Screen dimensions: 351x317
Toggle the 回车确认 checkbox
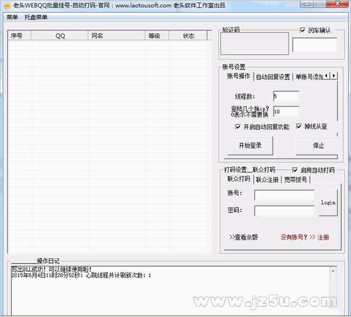[302, 30]
